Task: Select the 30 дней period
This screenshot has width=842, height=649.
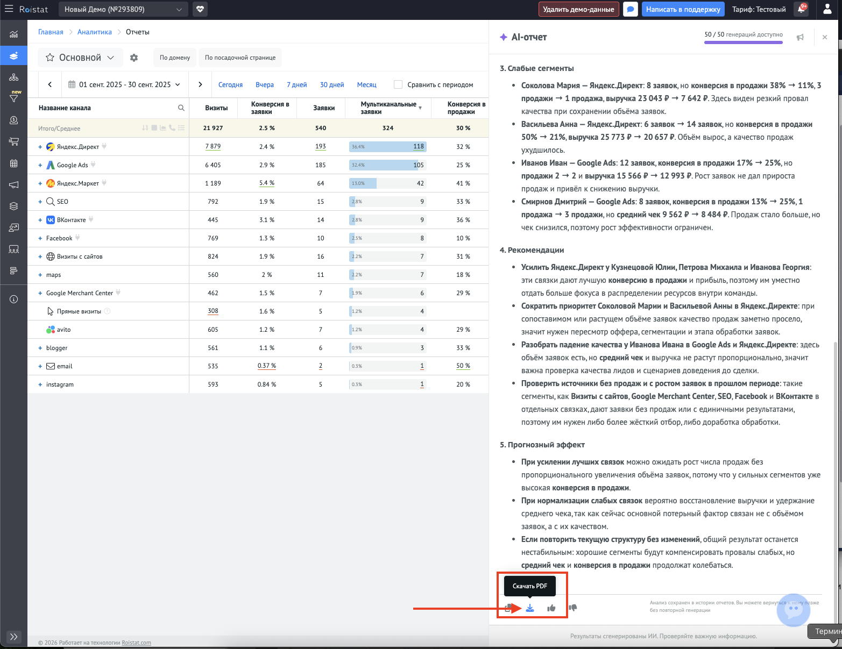Action: click(332, 85)
